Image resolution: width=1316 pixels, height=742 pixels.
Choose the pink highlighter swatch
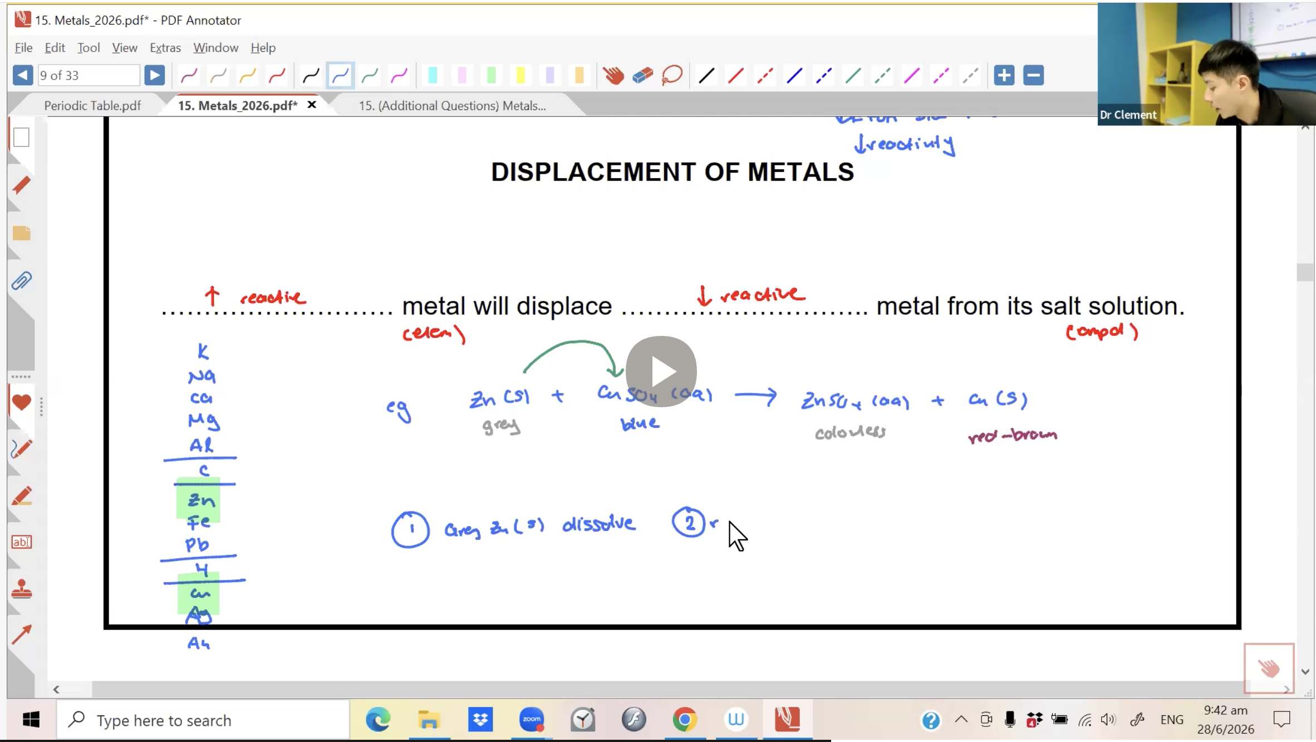(x=462, y=75)
